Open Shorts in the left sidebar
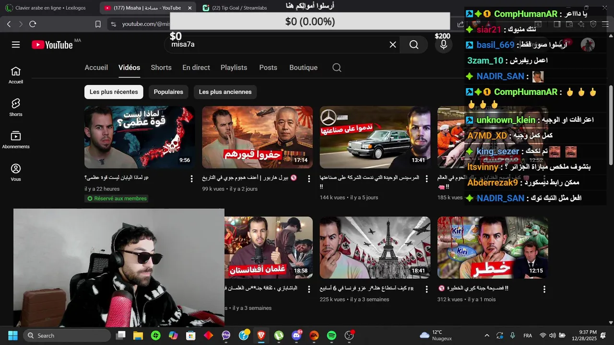Screen dimensions: 614x345 click(16, 108)
